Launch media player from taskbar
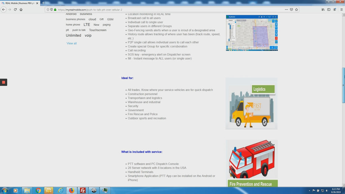 [x=15, y=190]
